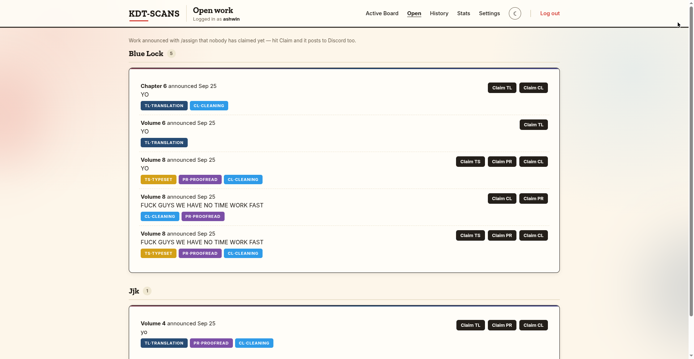Open the History page
The width and height of the screenshot is (694, 359).
pyautogui.click(x=439, y=13)
